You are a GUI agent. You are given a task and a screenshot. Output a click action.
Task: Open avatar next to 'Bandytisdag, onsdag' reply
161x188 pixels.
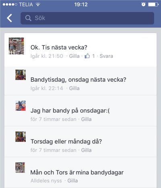[21, 75]
